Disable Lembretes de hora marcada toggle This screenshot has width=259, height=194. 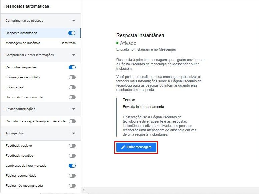point(72,166)
